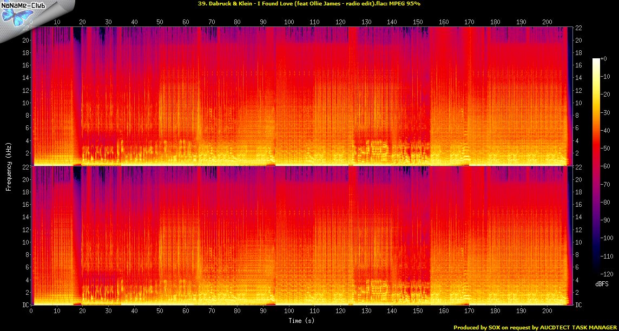Image resolution: width=619 pixels, height=331 pixels.
Task: Click the FLAC file name title at top
Action: pos(293,3)
